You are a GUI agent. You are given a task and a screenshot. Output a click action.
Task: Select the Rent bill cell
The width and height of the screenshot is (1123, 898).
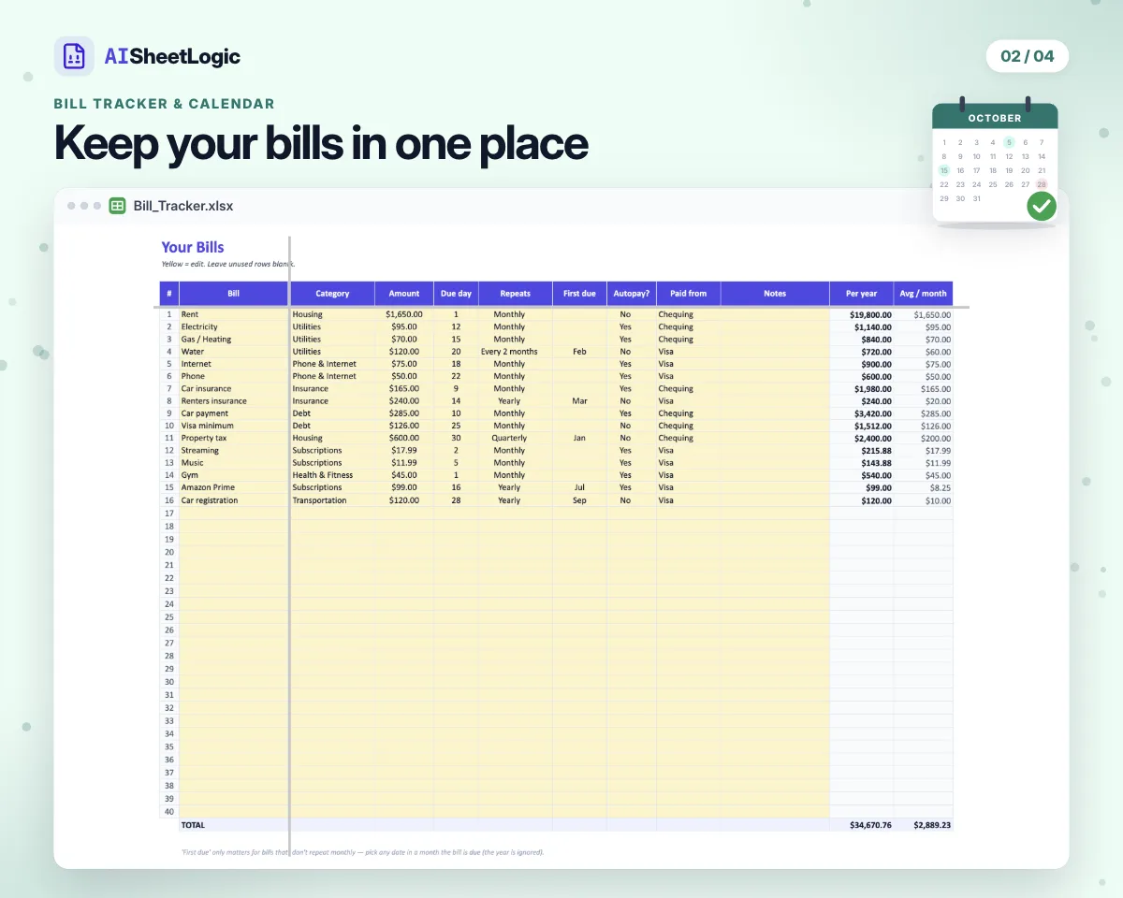[233, 314]
